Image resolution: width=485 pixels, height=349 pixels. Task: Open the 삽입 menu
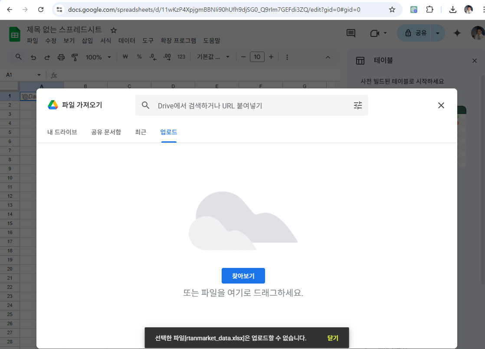87,40
